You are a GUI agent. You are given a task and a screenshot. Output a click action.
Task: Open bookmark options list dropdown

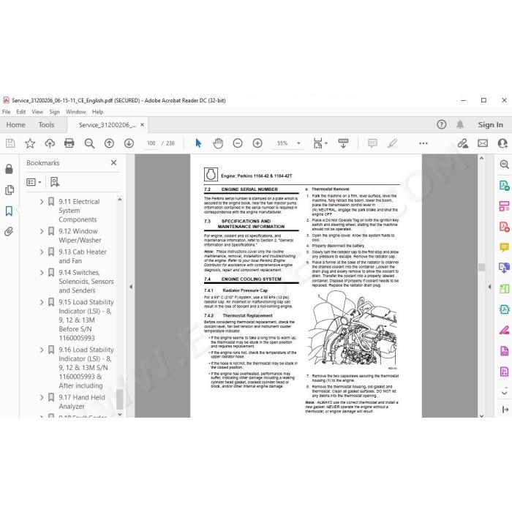click(34, 182)
